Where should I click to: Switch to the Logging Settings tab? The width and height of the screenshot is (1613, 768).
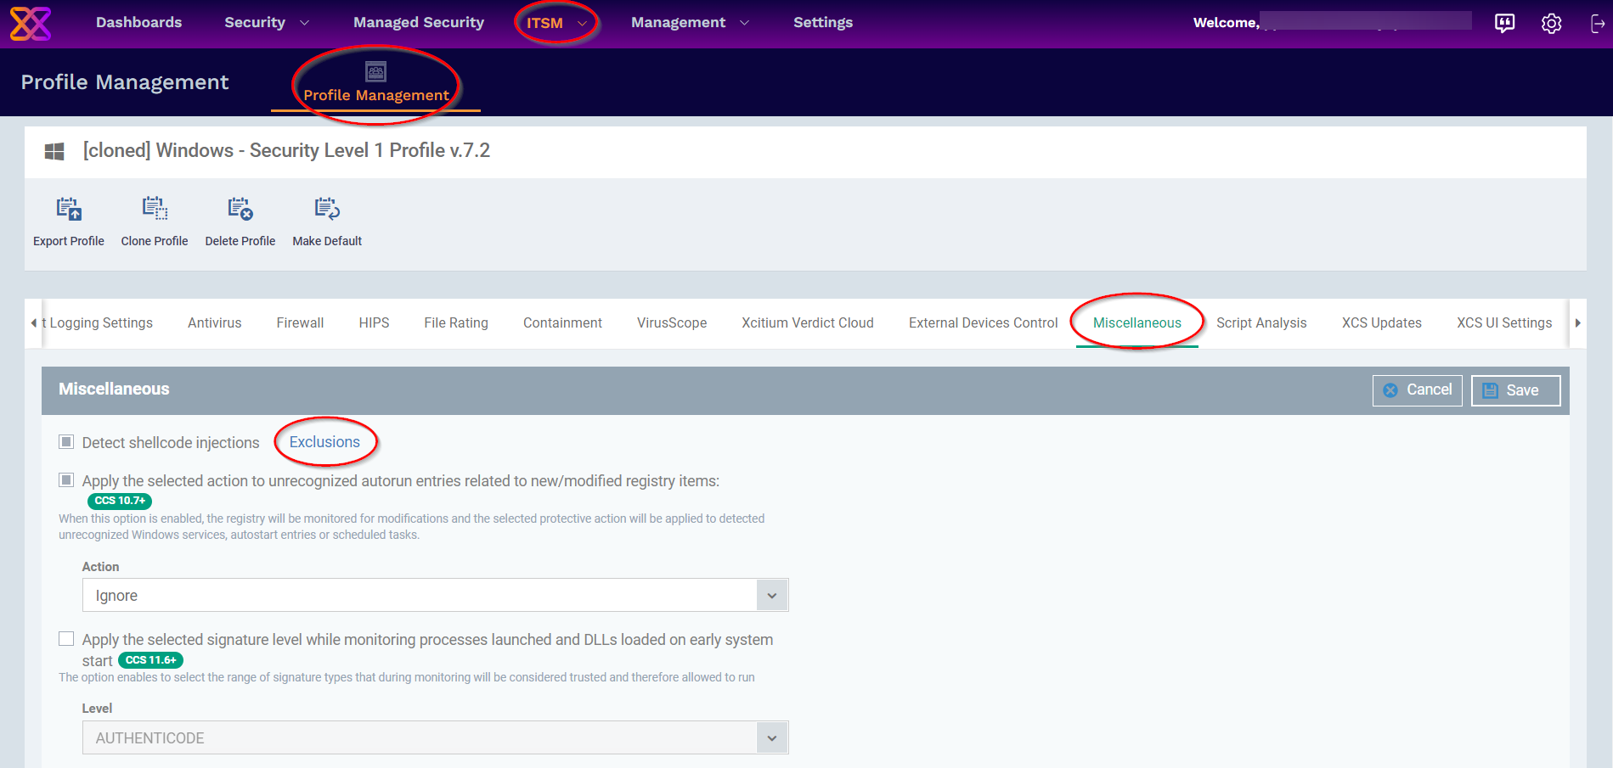click(98, 323)
